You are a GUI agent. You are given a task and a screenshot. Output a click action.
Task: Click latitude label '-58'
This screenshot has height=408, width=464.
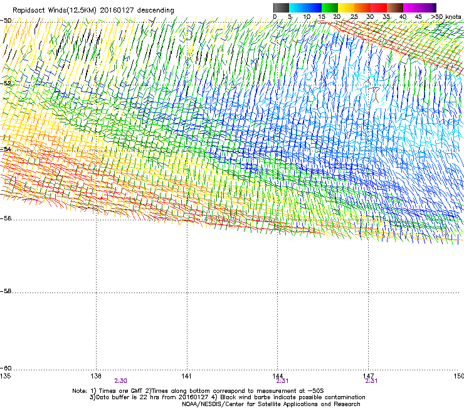click(6, 291)
